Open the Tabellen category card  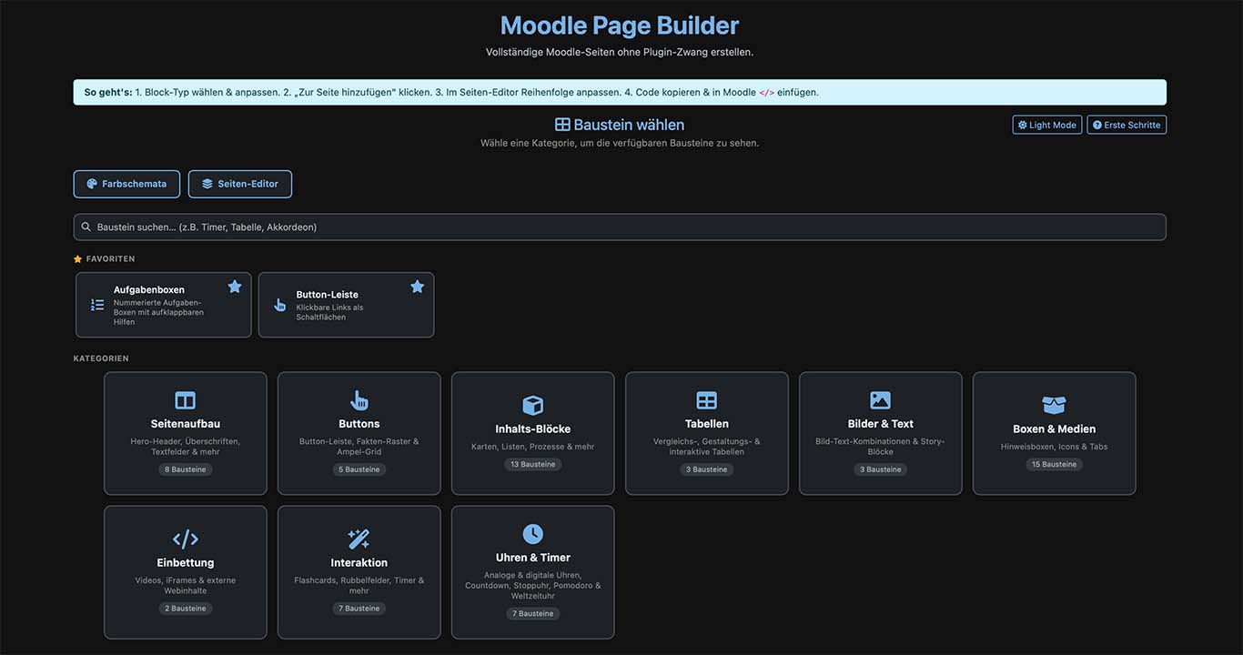click(x=707, y=433)
